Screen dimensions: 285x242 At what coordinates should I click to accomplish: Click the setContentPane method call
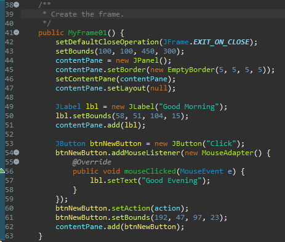86,79
